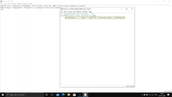Restore down the Python Shell window

[164, 1]
